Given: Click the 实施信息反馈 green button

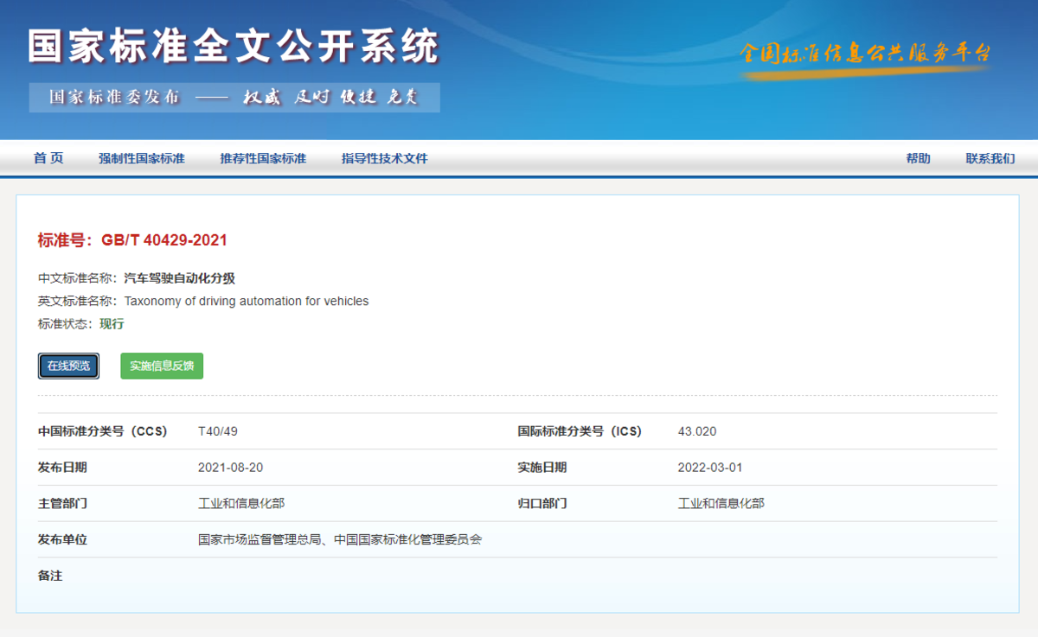Looking at the screenshot, I should [x=162, y=366].
